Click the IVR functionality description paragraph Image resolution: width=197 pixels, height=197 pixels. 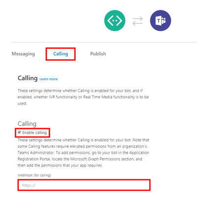coord(83,97)
